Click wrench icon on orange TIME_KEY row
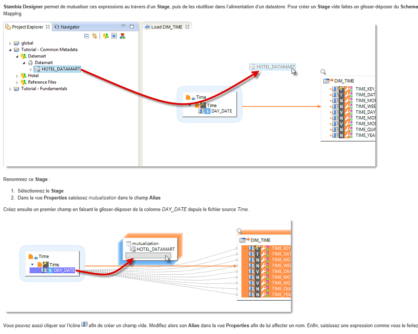 click(x=264, y=248)
